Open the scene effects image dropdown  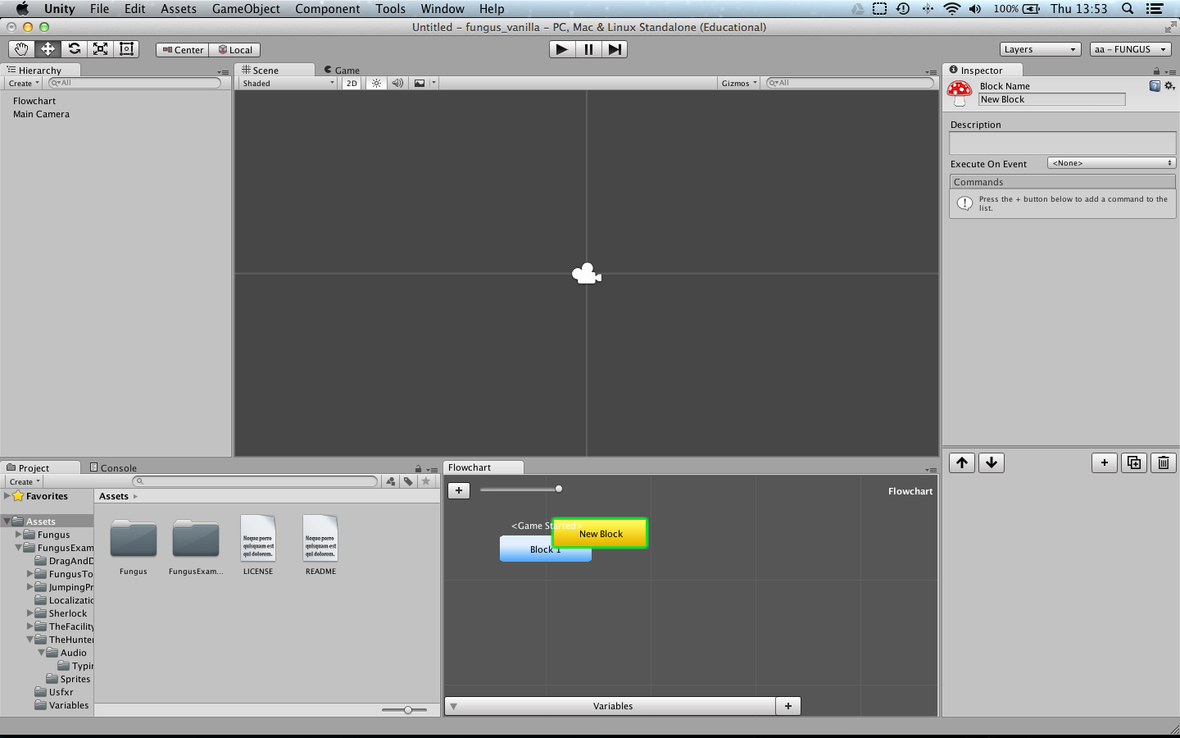click(424, 83)
